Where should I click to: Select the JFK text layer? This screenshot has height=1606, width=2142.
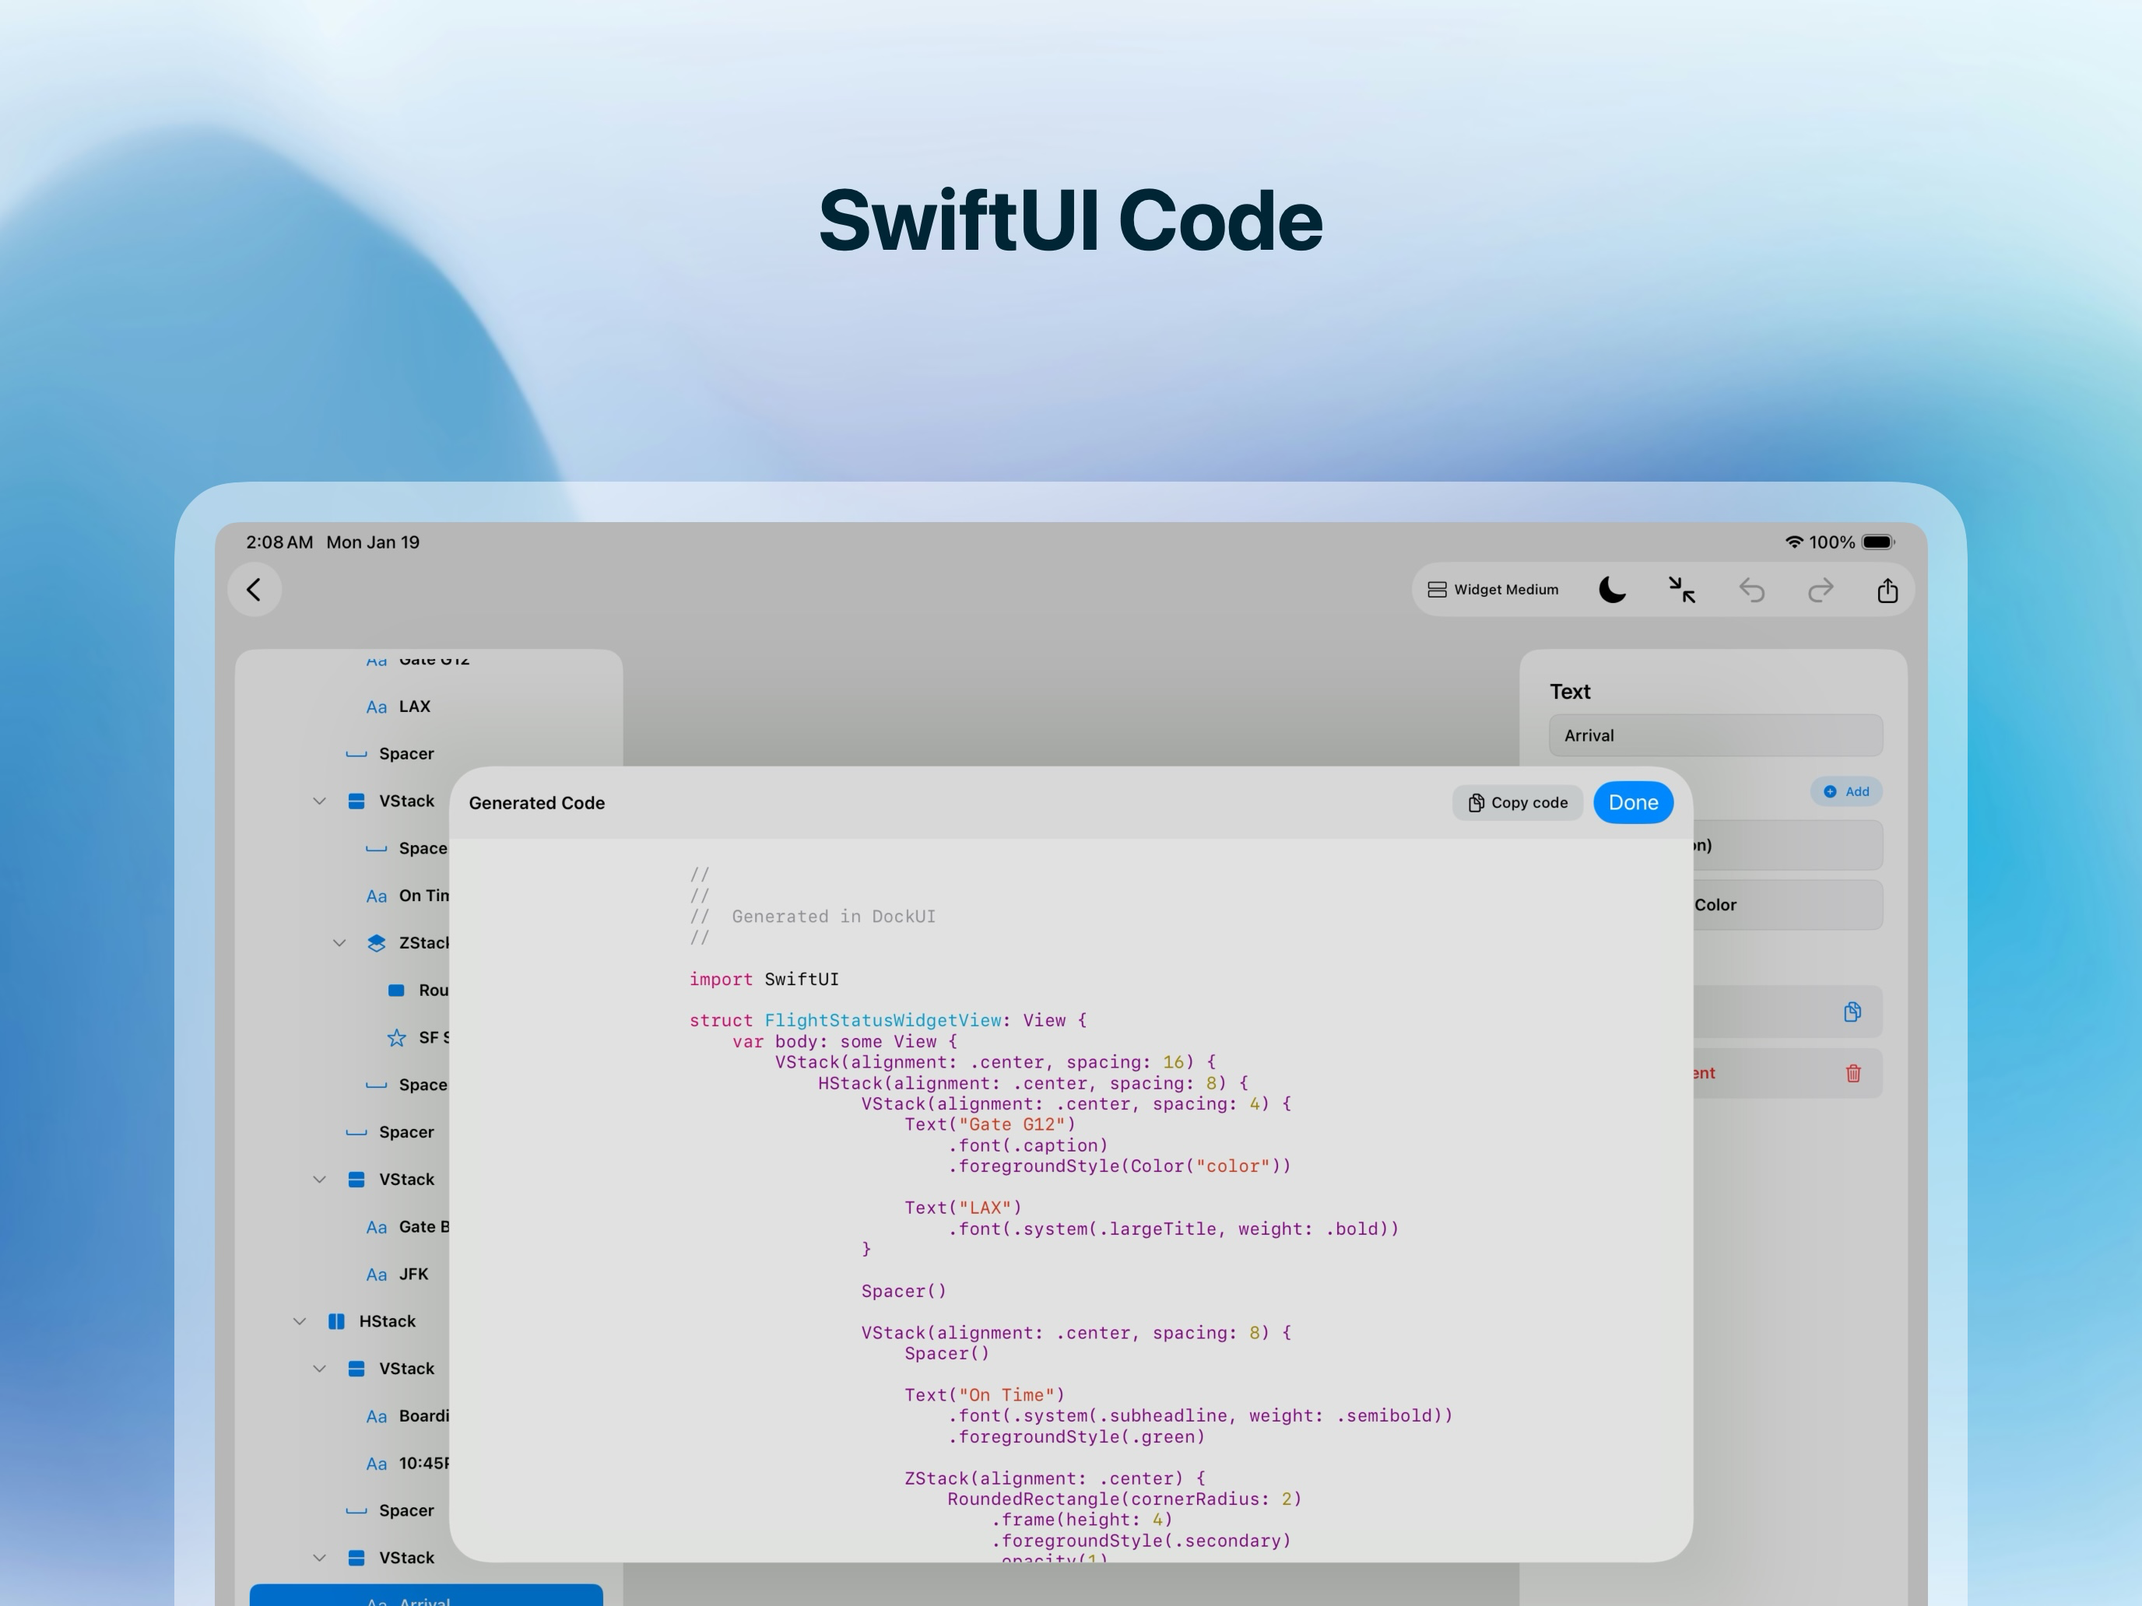click(413, 1274)
